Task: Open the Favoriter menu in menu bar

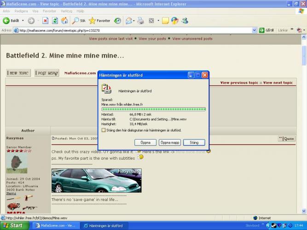Action: 50,11
